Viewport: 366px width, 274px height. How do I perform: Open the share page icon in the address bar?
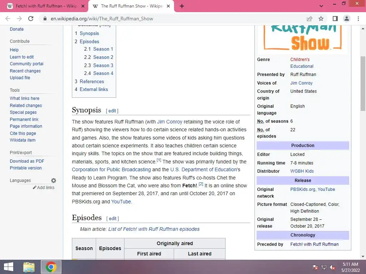click(310, 19)
